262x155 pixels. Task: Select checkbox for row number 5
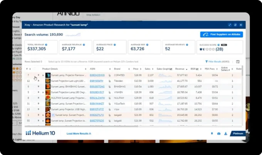(x=35, y=92)
